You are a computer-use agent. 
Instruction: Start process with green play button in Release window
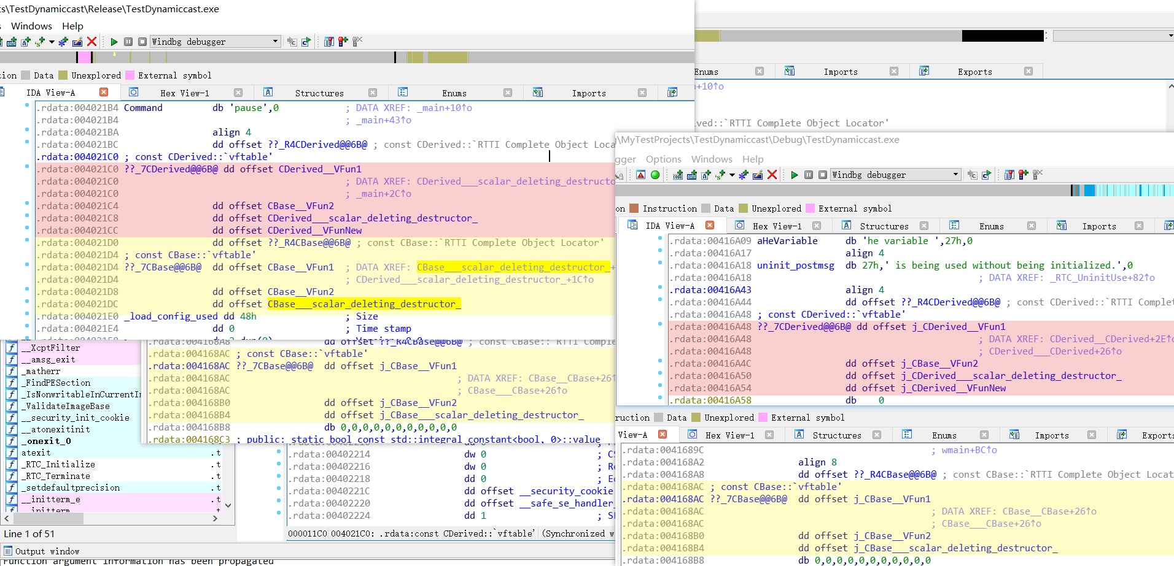(x=114, y=42)
